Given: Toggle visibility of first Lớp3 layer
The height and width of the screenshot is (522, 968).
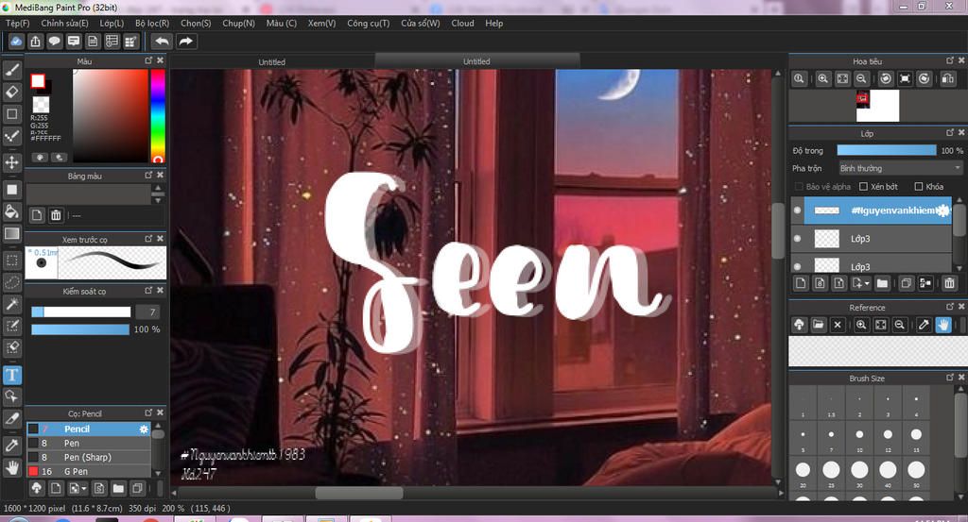Looking at the screenshot, I should click(797, 239).
